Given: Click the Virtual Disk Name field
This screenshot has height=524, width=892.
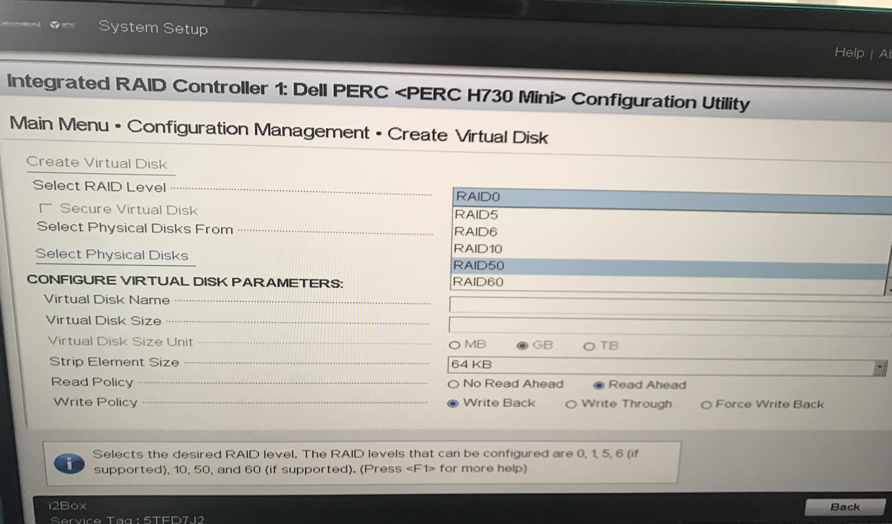Looking at the screenshot, I should 670,306.
